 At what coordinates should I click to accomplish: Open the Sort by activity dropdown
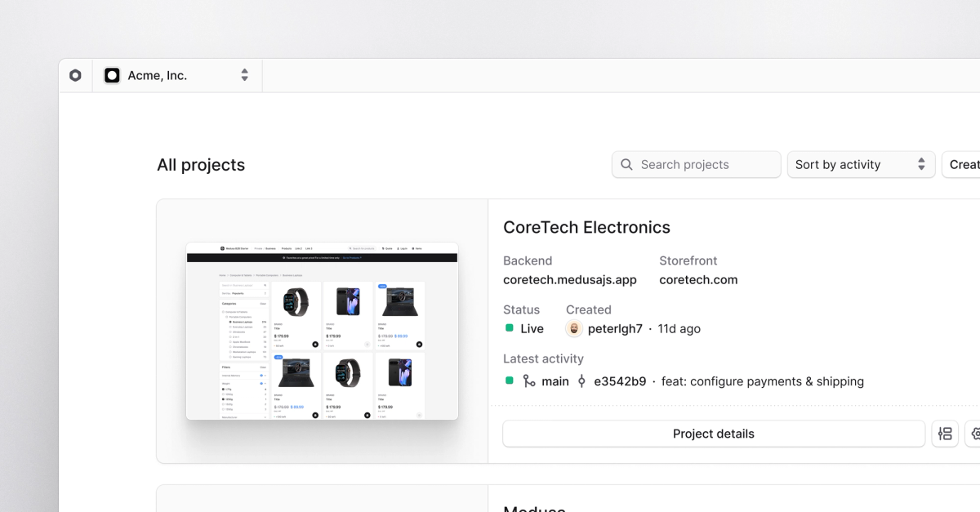tap(861, 164)
